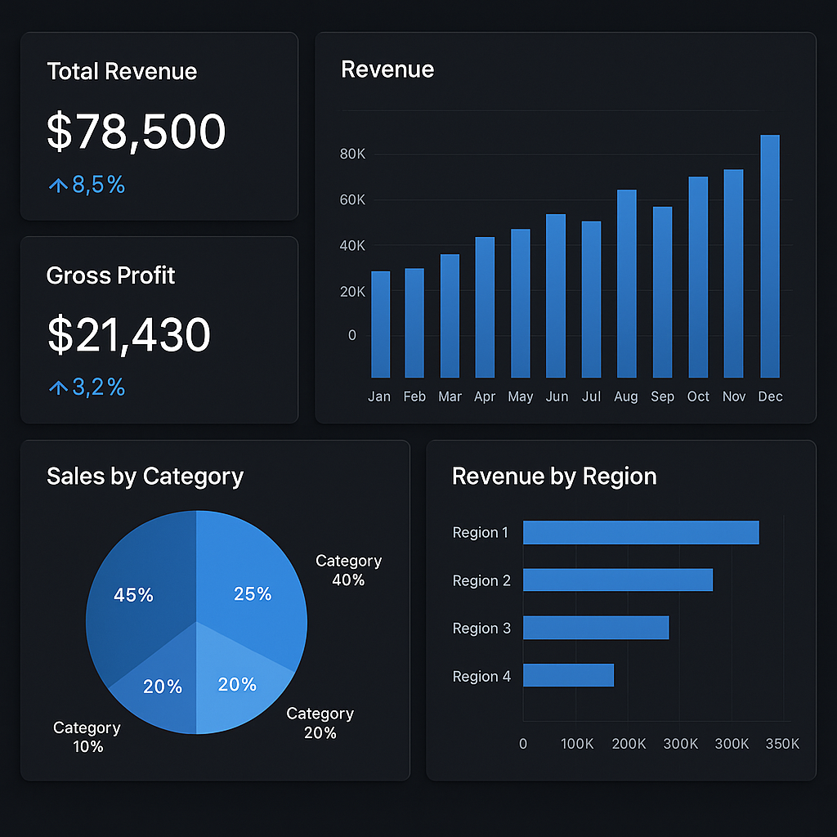Image resolution: width=837 pixels, height=837 pixels.
Task: Click the $78,500 revenue value
Action: (x=136, y=131)
